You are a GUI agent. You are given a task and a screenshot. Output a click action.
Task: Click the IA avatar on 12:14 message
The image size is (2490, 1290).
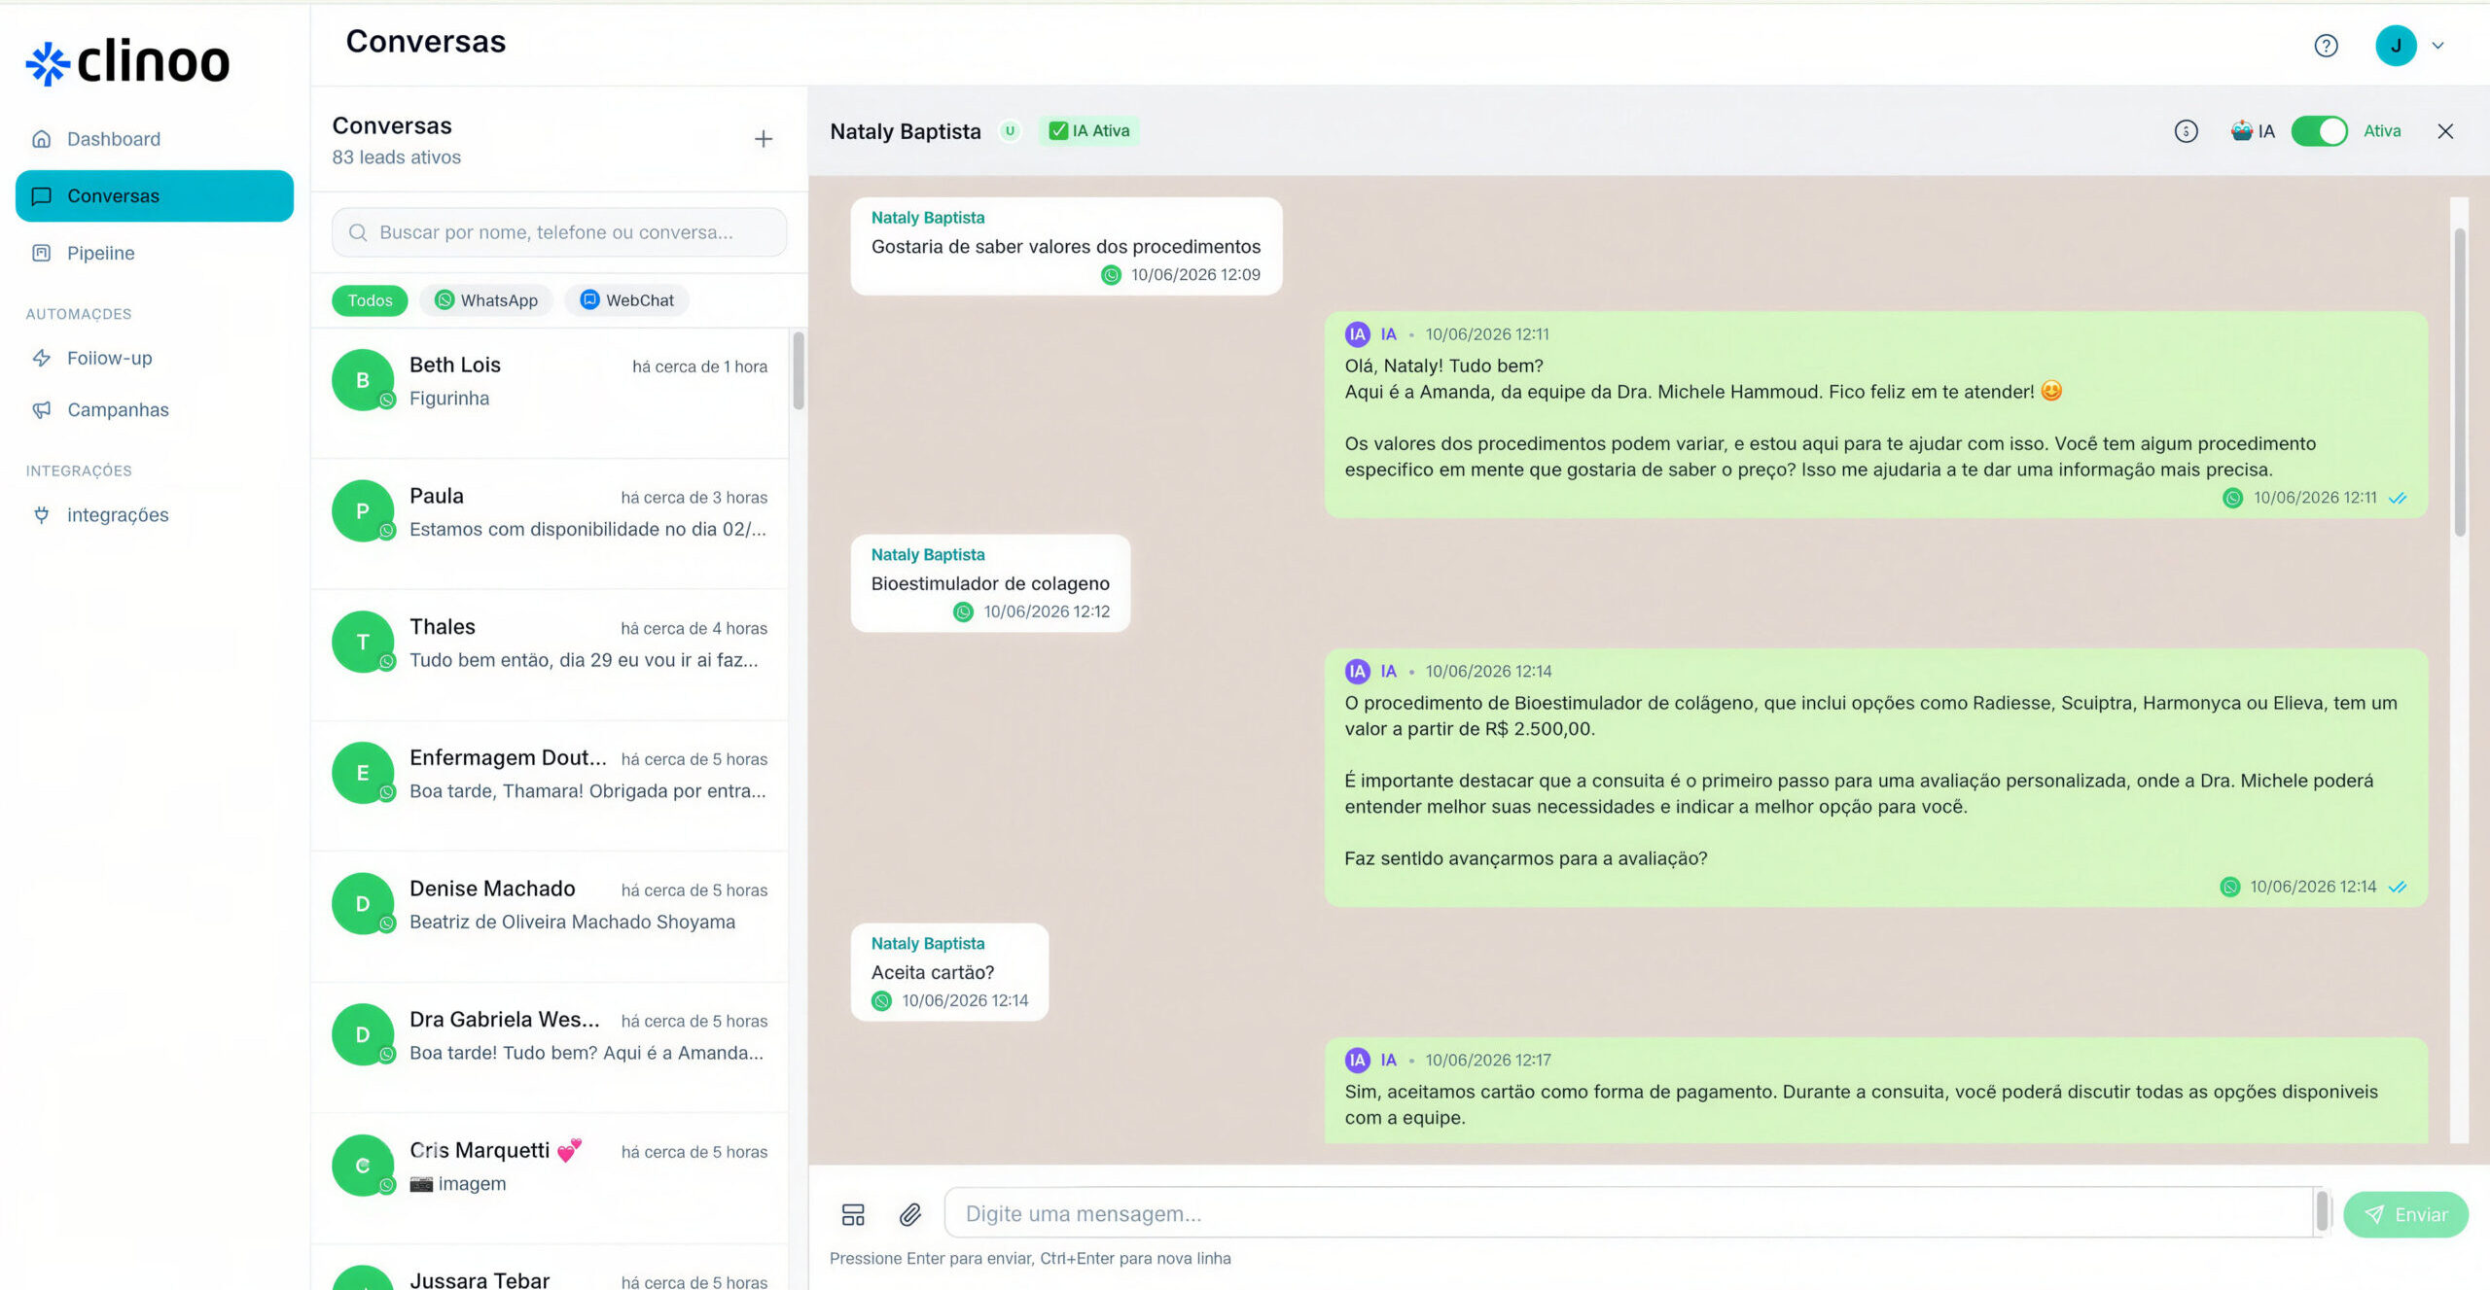tap(1357, 672)
